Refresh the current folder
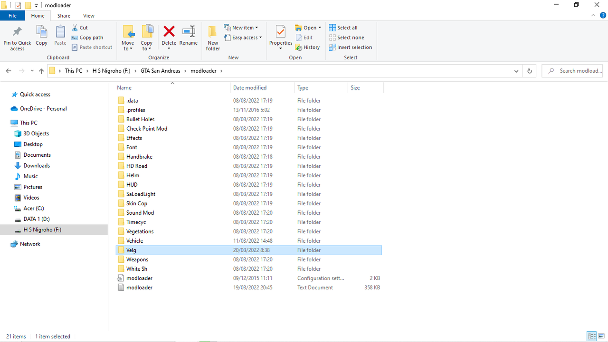Viewport: 608px width, 342px height. click(x=530, y=71)
